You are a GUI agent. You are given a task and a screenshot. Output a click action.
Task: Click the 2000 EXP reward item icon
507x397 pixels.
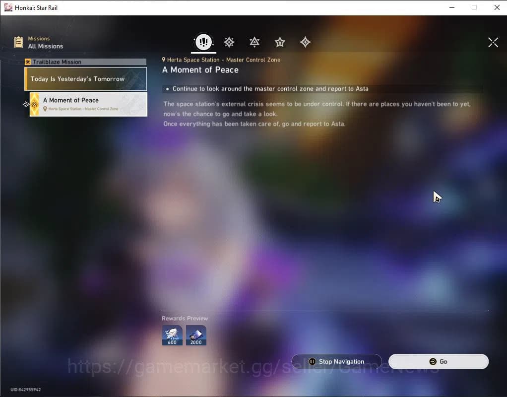coord(196,334)
